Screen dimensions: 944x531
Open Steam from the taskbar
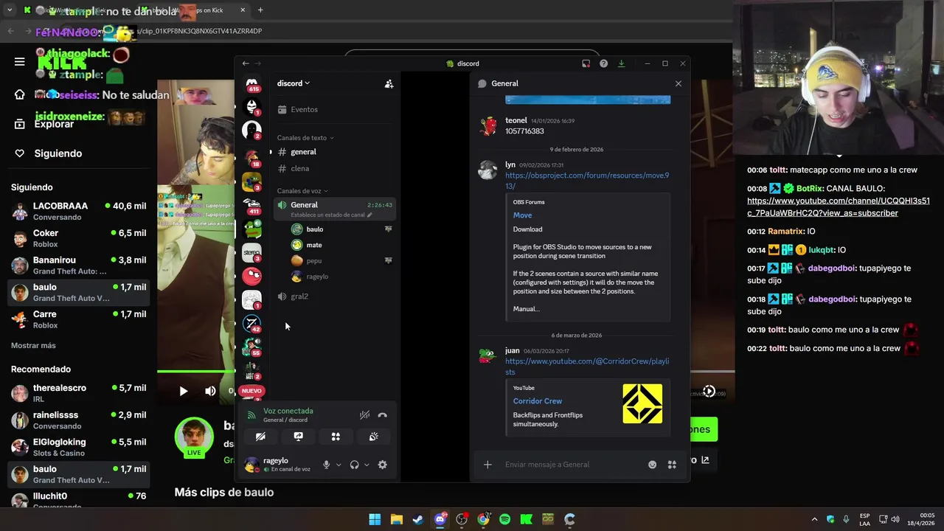(x=417, y=519)
